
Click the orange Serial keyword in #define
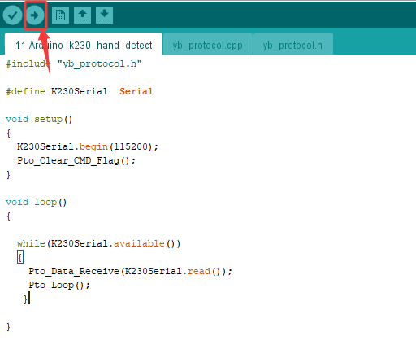(136, 91)
